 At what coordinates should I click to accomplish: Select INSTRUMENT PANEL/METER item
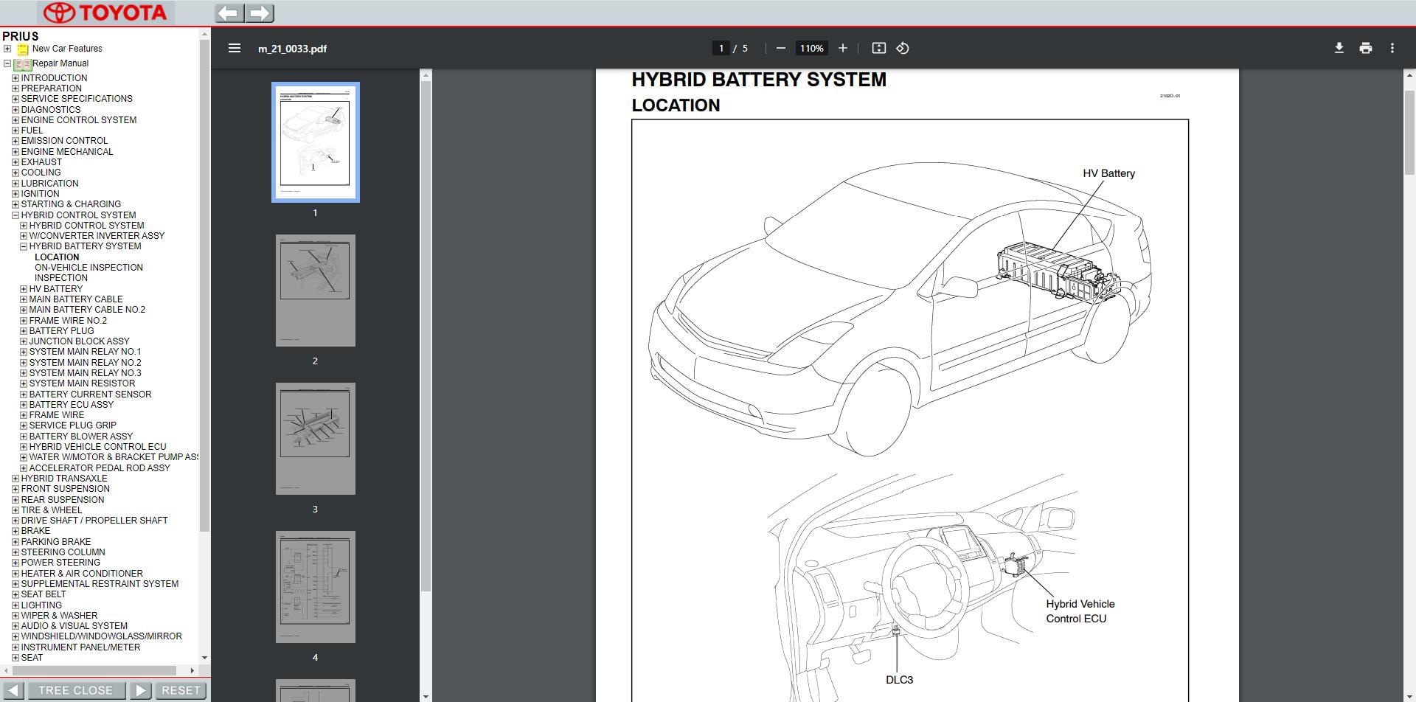coord(80,647)
